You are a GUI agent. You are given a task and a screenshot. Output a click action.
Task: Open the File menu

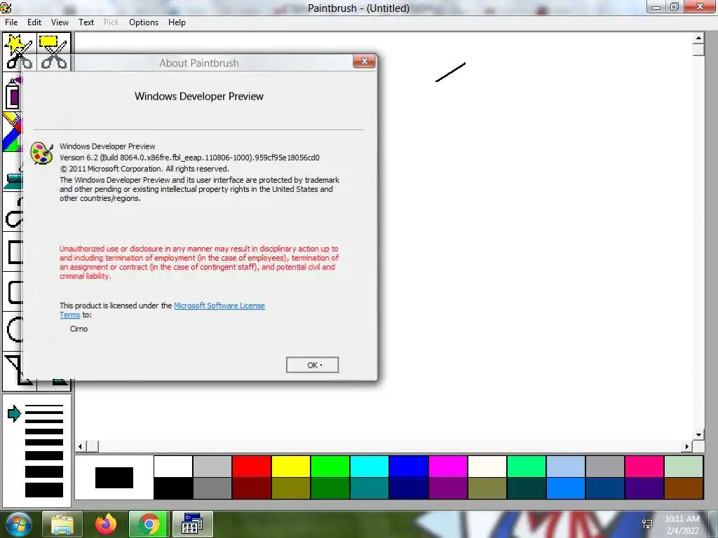click(x=11, y=22)
